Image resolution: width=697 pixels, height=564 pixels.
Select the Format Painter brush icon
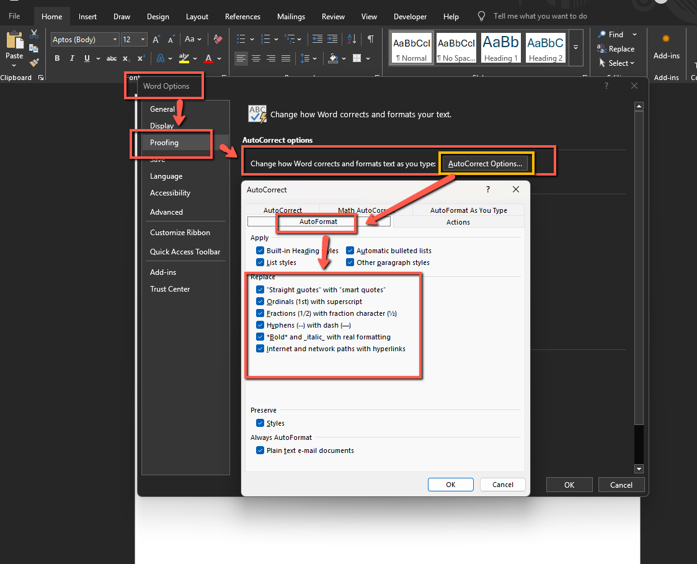tap(34, 62)
